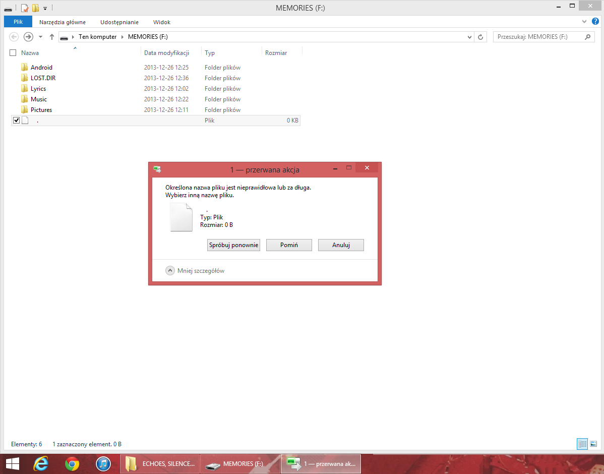604x474 pixels.
Task: Open the recent locations dropdown arrow
Action: click(40, 37)
